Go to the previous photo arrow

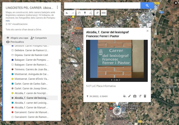(x=112, y=80)
